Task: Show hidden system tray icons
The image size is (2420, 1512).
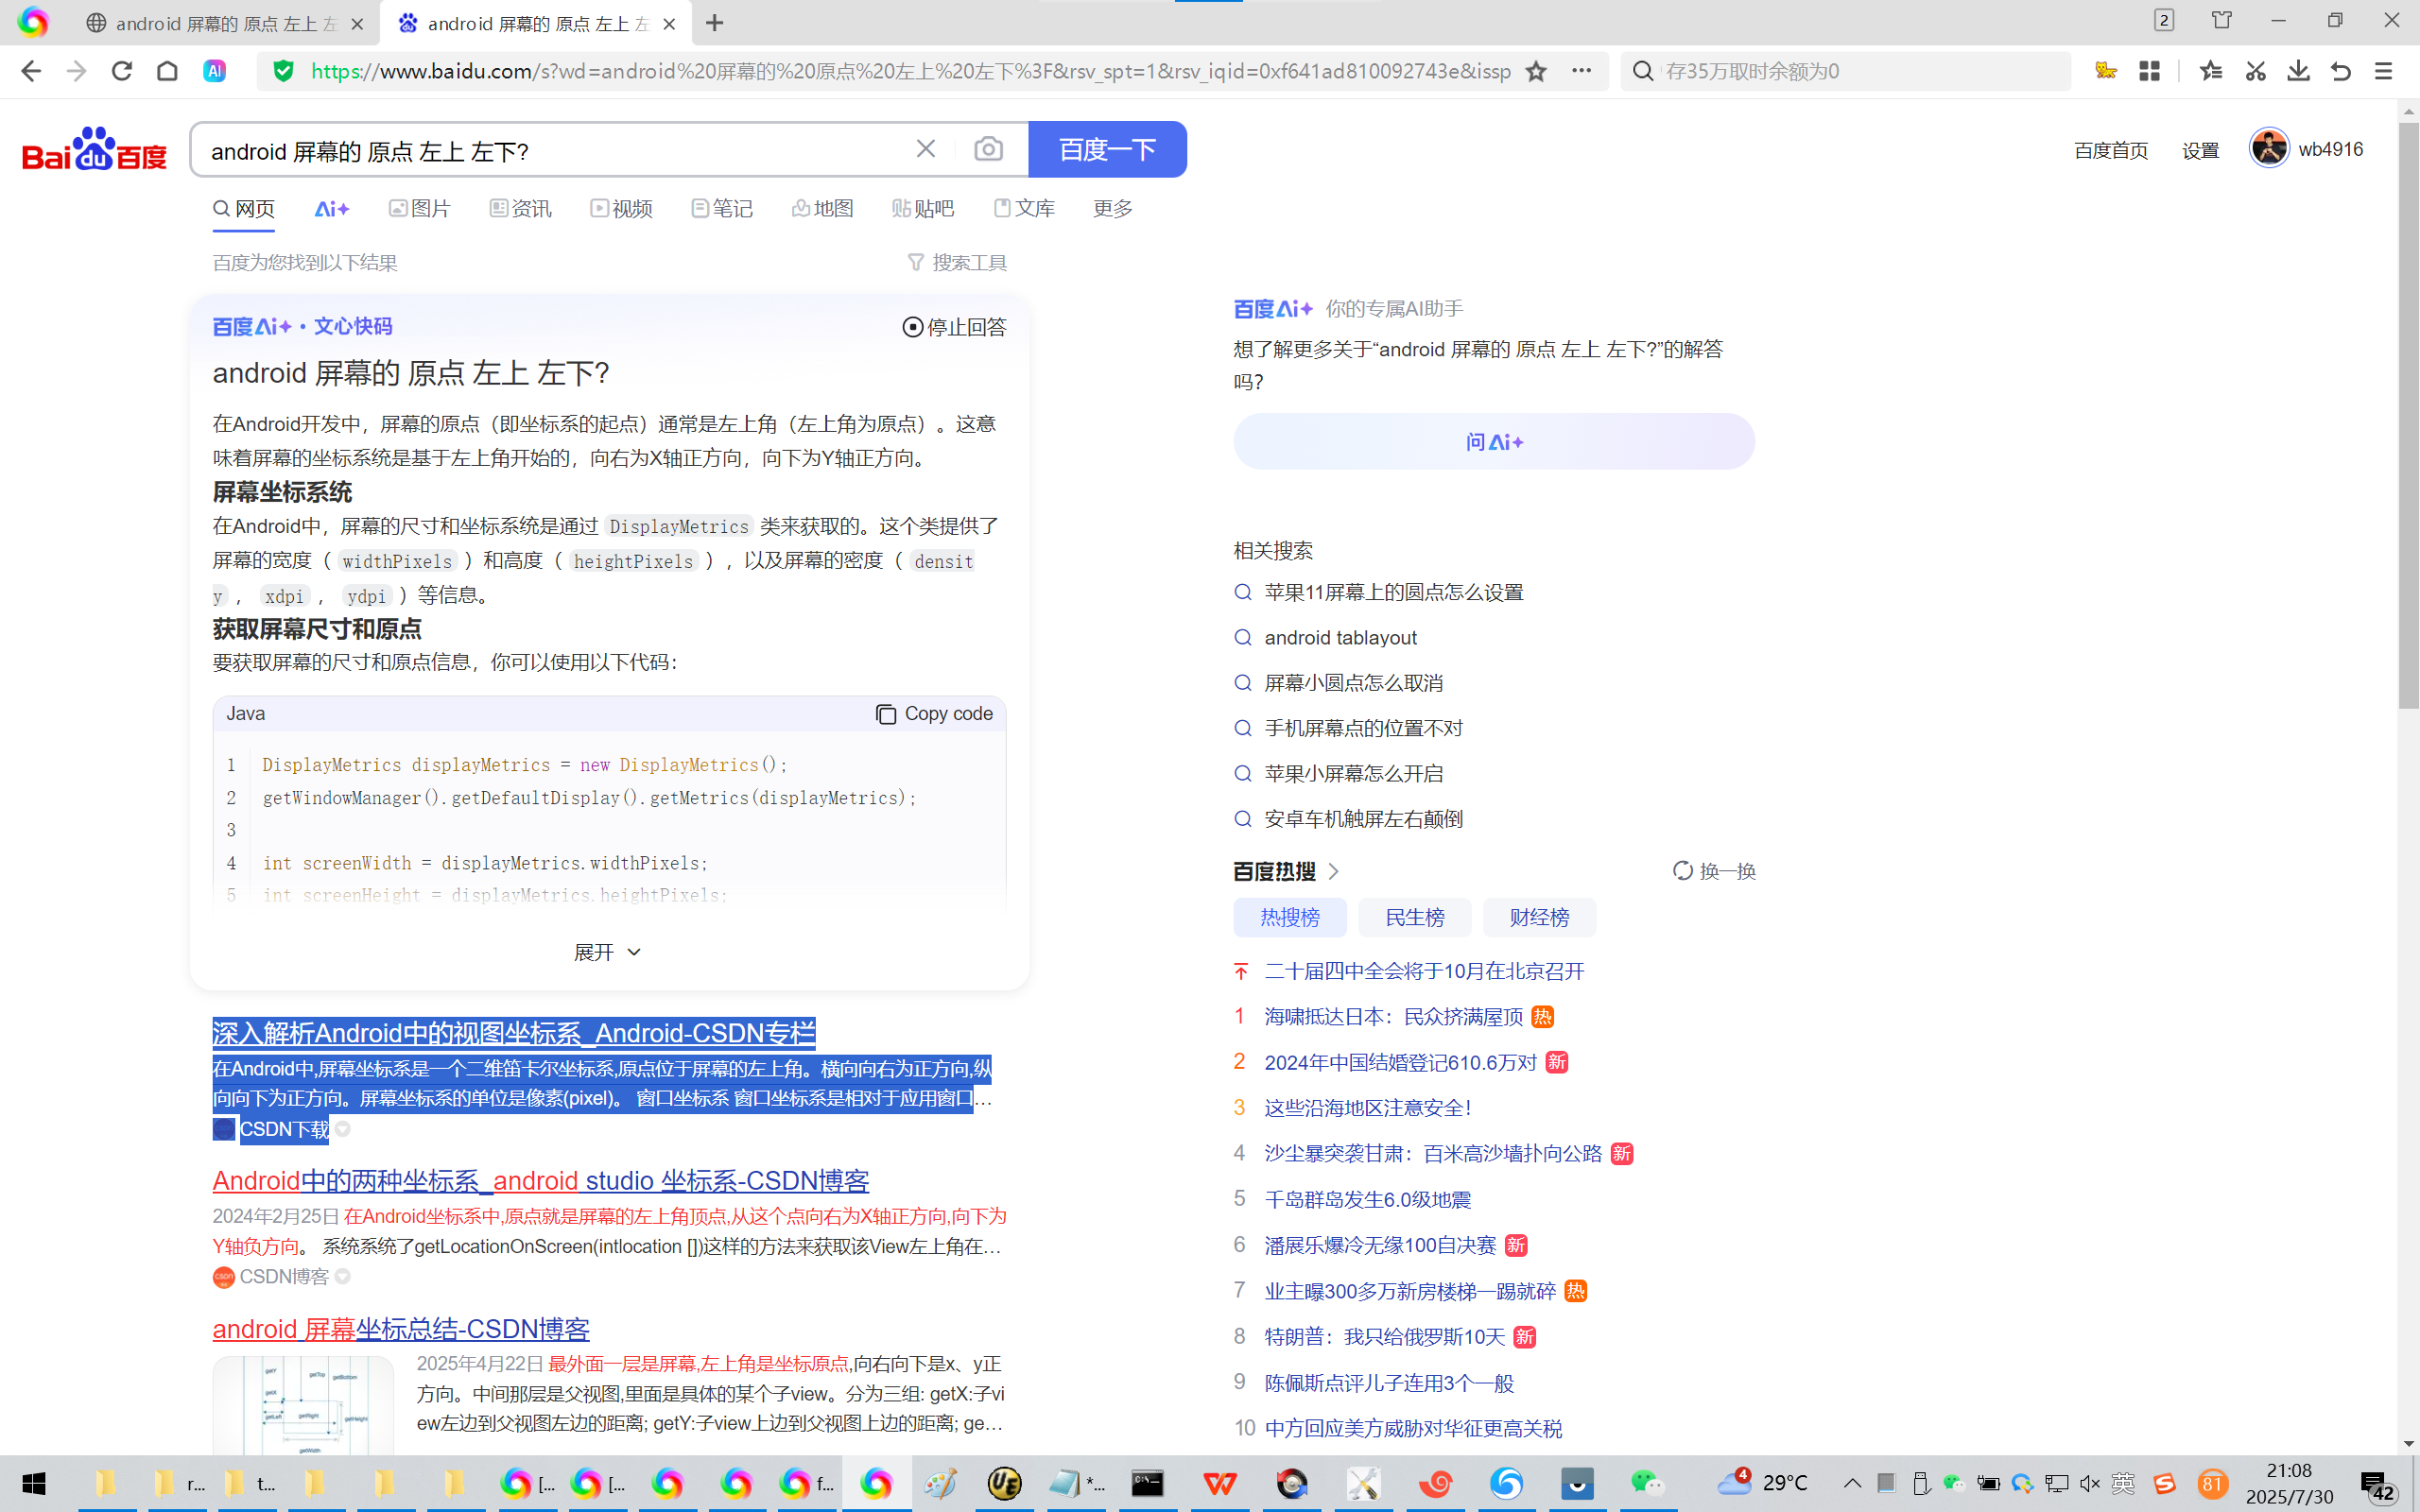Action: (1852, 1483)
